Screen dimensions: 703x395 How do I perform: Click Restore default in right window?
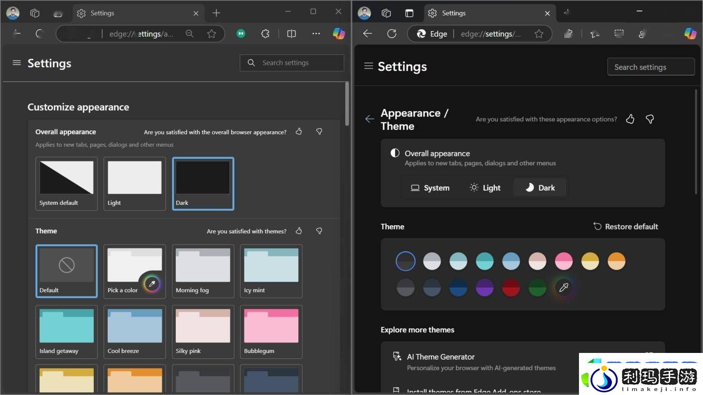[626, 226]
